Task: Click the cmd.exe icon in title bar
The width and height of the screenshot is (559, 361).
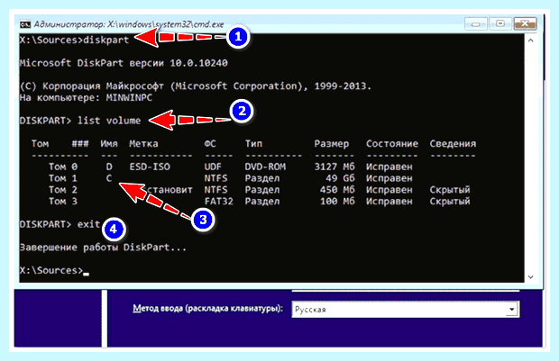Action: click(25, 24)
